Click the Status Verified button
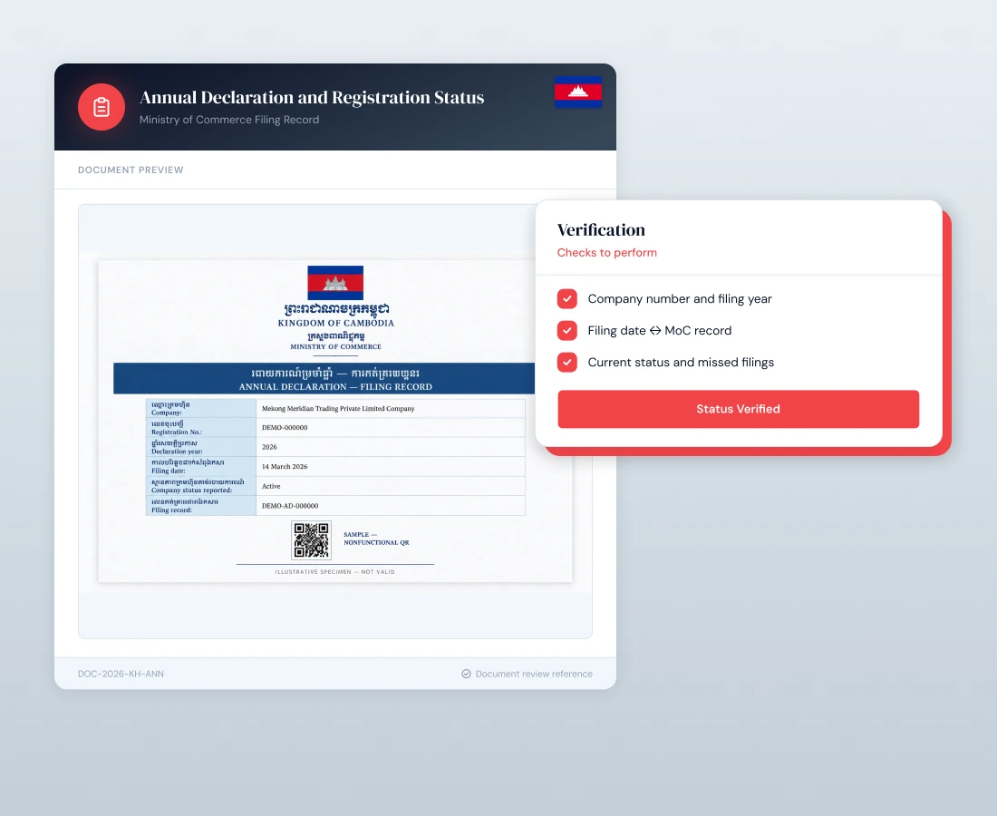Image resolution: width=997 pixels, height=816 pixels. 738,409
